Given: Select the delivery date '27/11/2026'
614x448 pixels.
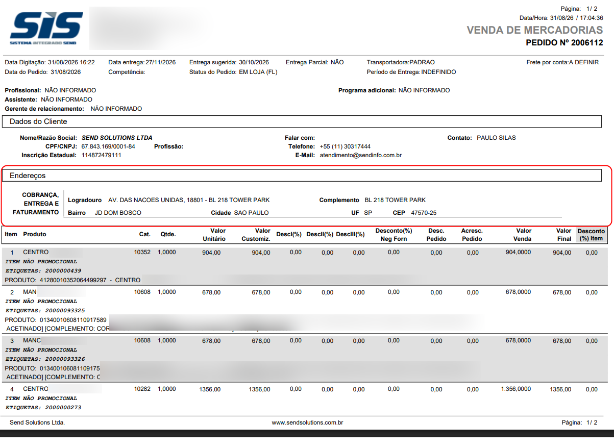Looking at the screenshot, I should pos(161,62).
